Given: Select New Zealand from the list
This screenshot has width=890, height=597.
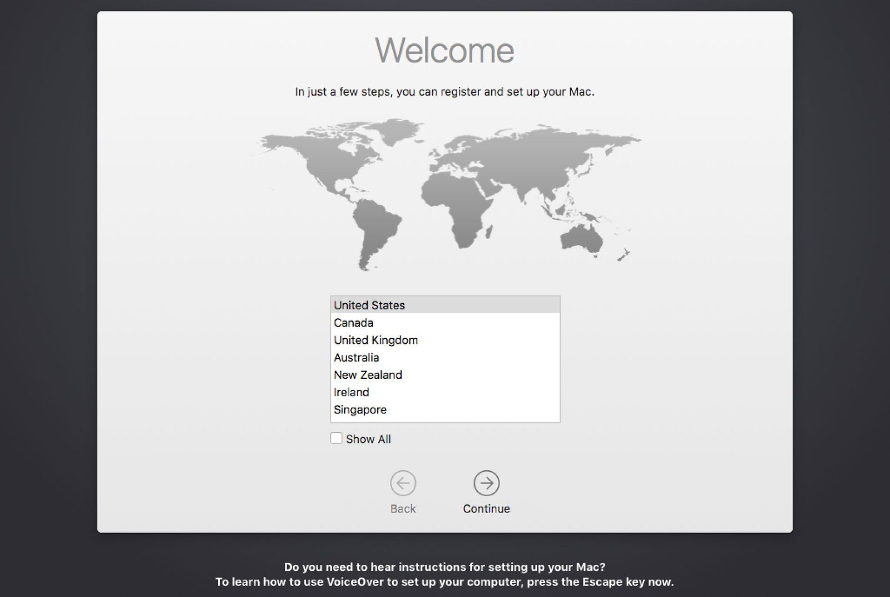Looking at the screenshot, I should [x=368, y=374].
